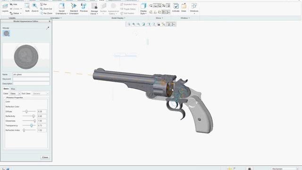
Task: Click the Hide visibility command
Action: [x=14, y=4]
